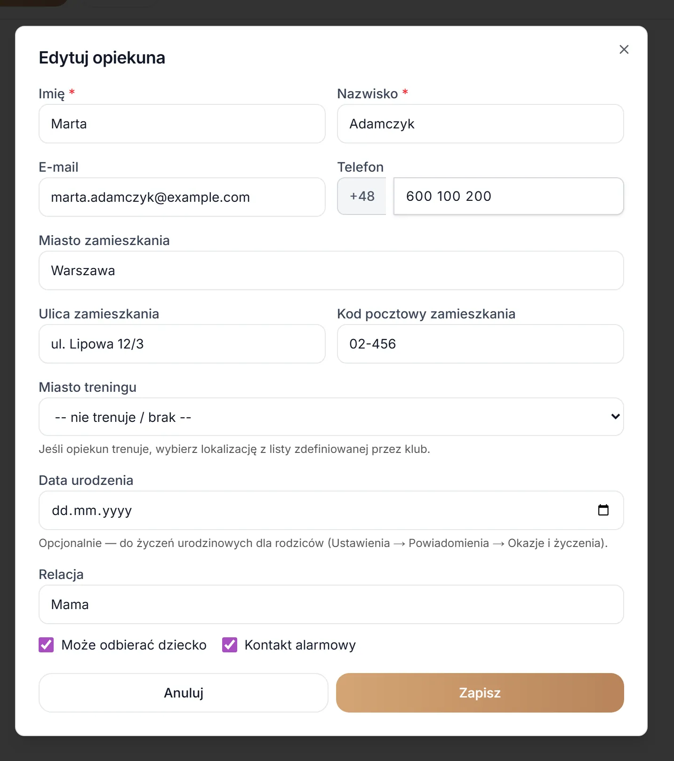The image size is (674, 761).
Task: Click the Ulica zamieszkania input
Action: click(182, 344)
